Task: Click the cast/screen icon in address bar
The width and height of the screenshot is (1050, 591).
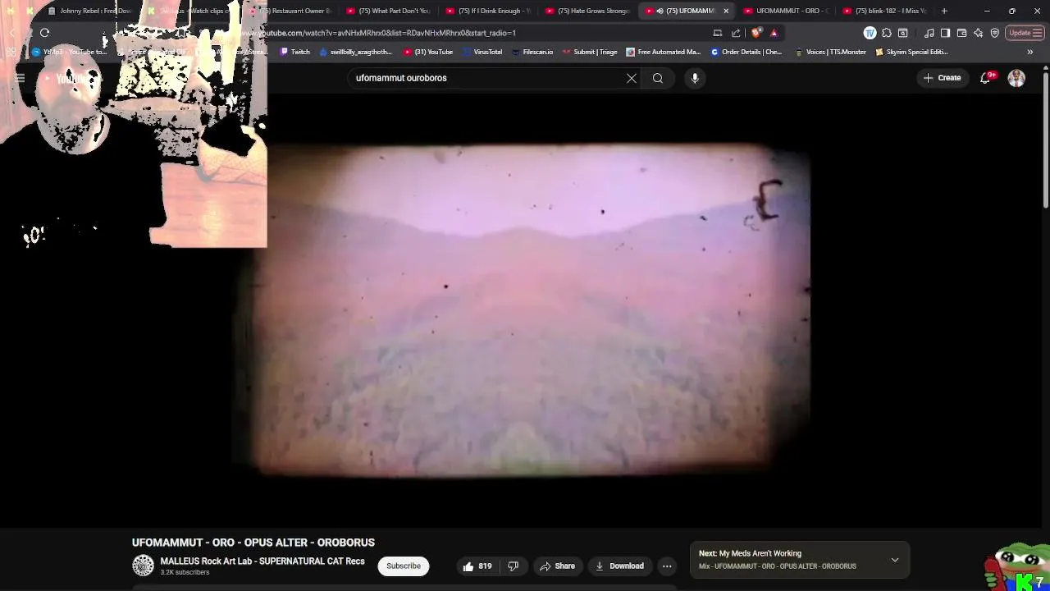Action: 718,33
